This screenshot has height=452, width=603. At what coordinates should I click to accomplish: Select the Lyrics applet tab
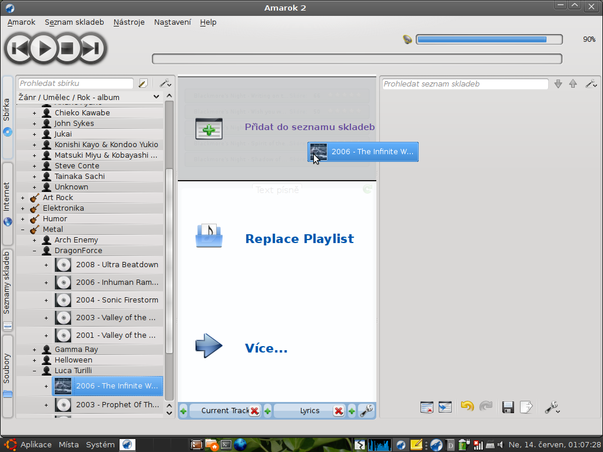pos(310,411)
